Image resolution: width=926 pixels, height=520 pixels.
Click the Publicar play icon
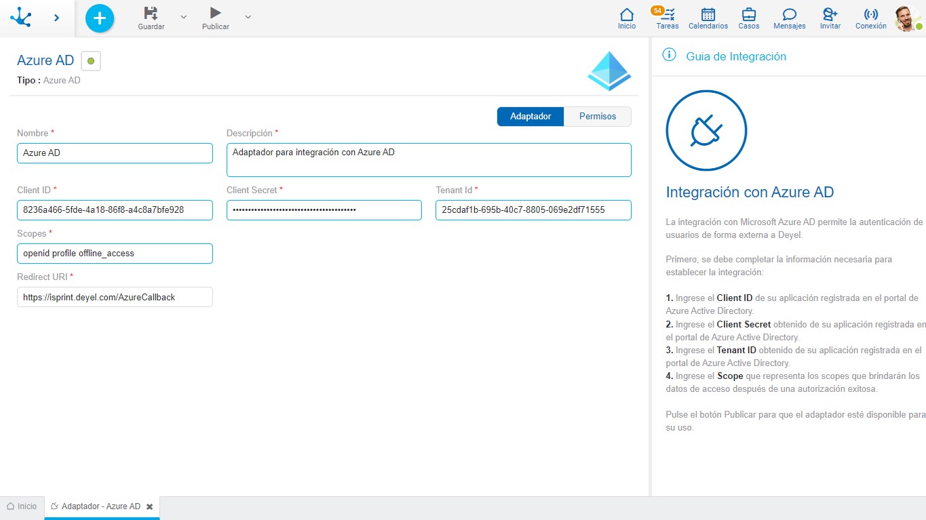(215, 13)
